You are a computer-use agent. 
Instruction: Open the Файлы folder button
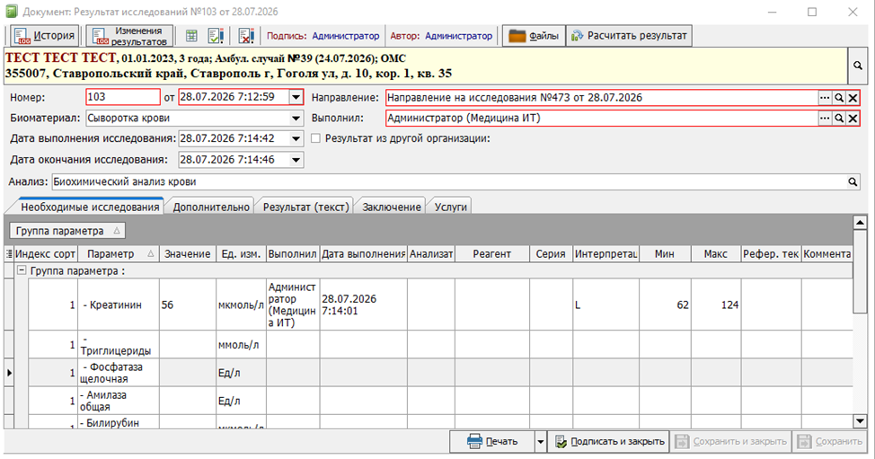tap(534, 36)
